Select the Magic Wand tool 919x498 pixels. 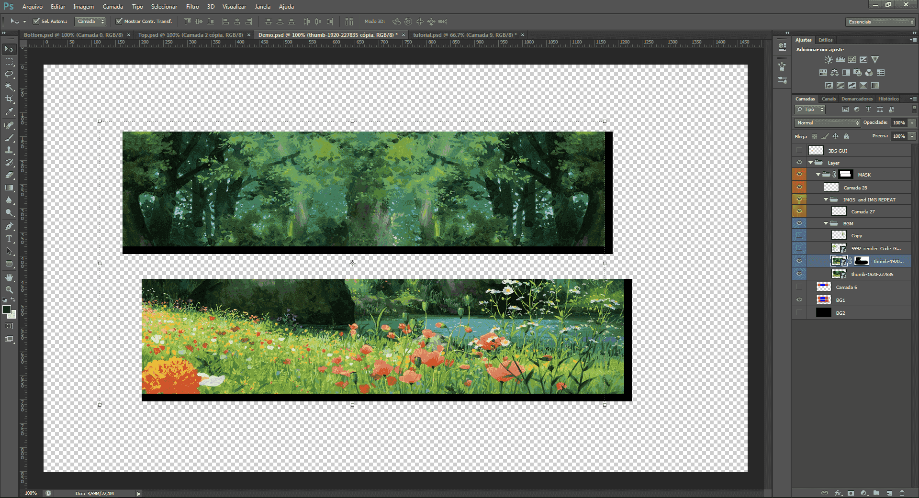pos(9,87)
